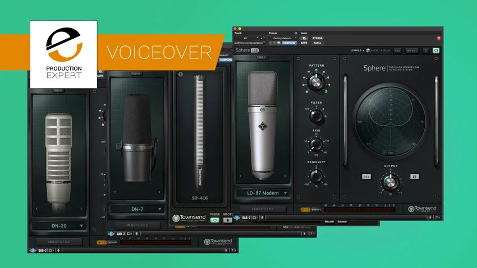Click the phase invert button beside Output
This screenshot has width=477, height=268.
click(414, 177)
